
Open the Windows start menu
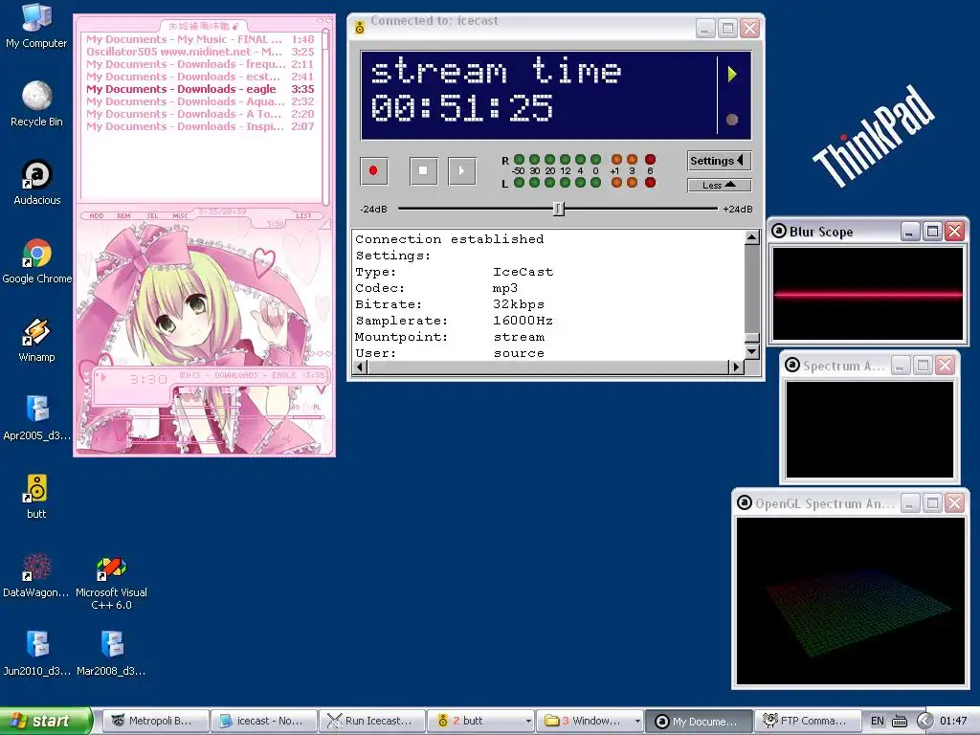pyautogui.click(x=46, y=721)
